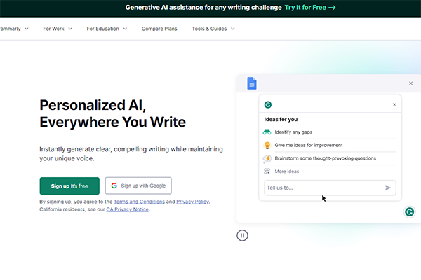Click the Google Docs document icon
Viewport: 421px width, 280px height.
252,83
